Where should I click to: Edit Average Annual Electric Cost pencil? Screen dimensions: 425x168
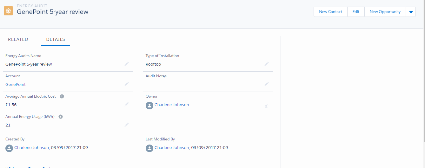(x=127, y=104)
